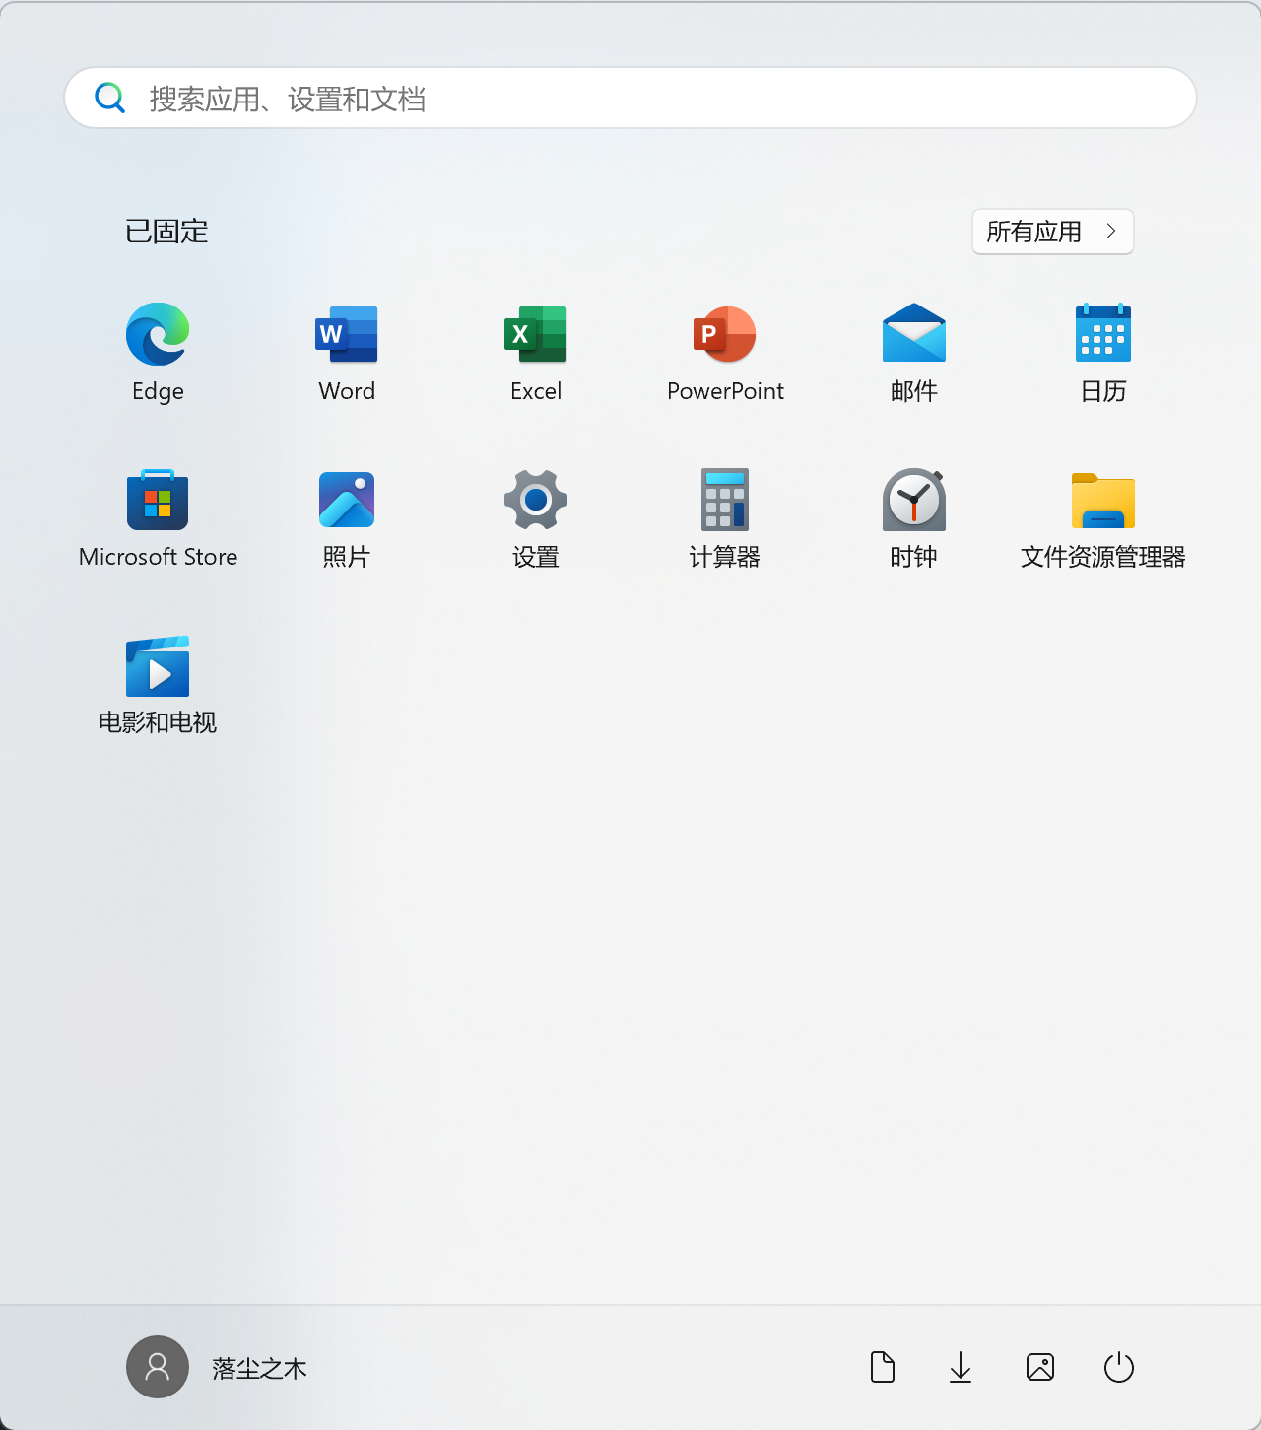Viewport: 1261px width, 1430px height.
Task: Open the 时钟 clock app
Action: 914,518
